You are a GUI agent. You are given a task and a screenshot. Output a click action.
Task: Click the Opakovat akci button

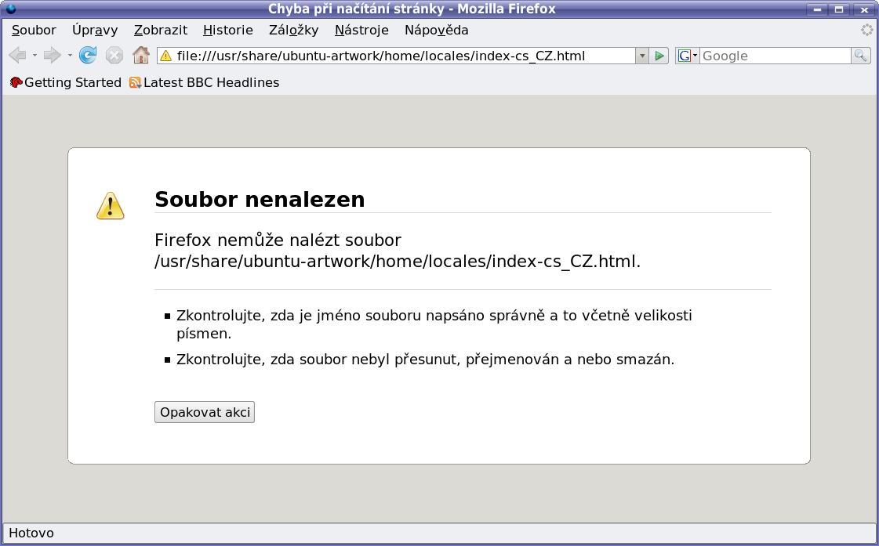(205, 412)
